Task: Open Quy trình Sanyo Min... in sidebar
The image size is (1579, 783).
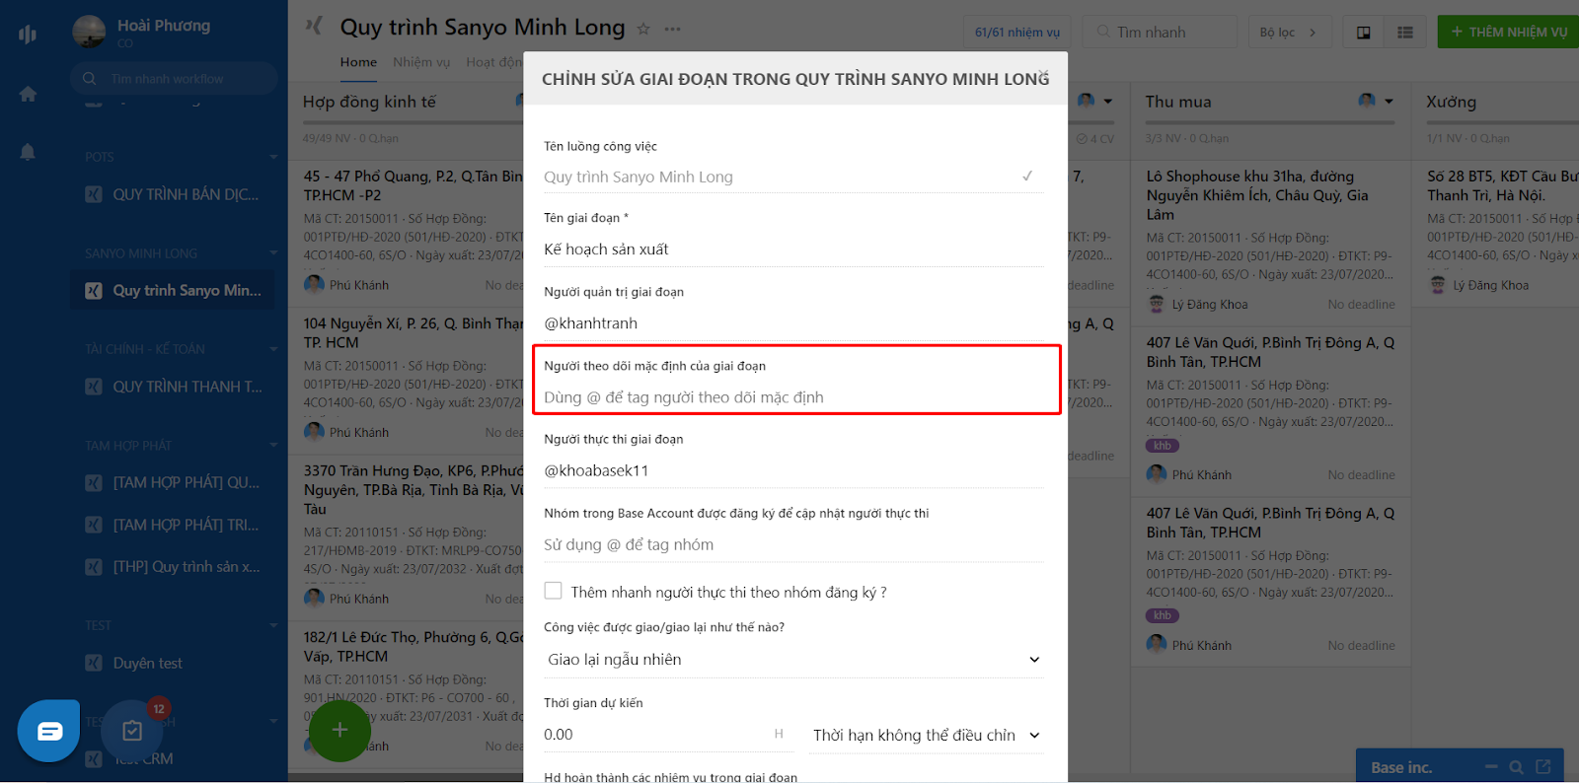Action: [x=173, y=290]
